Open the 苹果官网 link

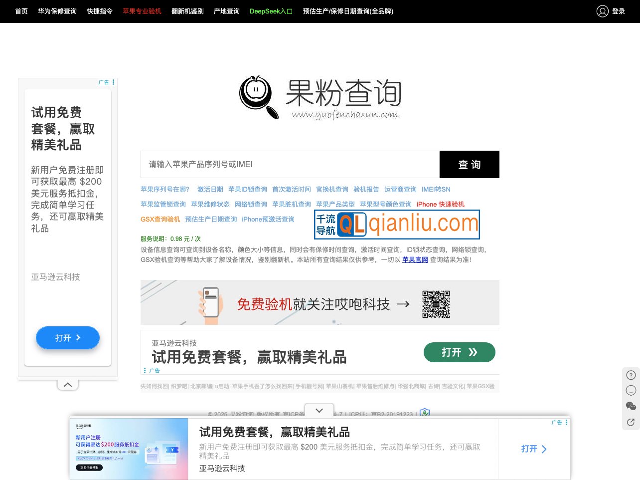point(415,259)
